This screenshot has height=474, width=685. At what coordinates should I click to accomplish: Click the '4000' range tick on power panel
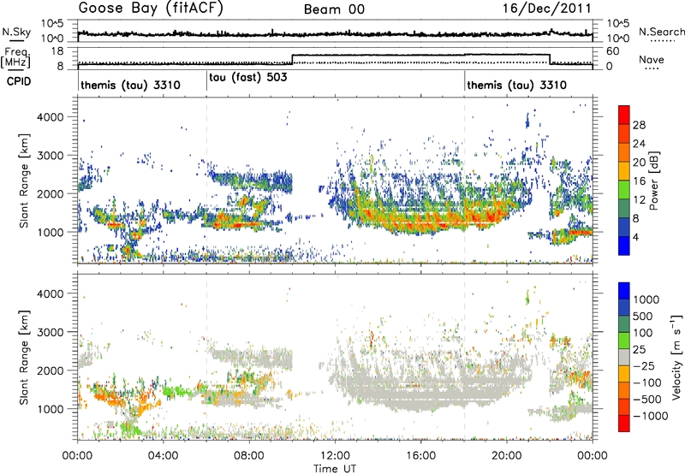point(51,117)
